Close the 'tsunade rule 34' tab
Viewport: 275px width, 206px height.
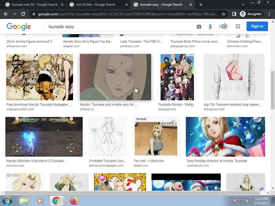62,5
